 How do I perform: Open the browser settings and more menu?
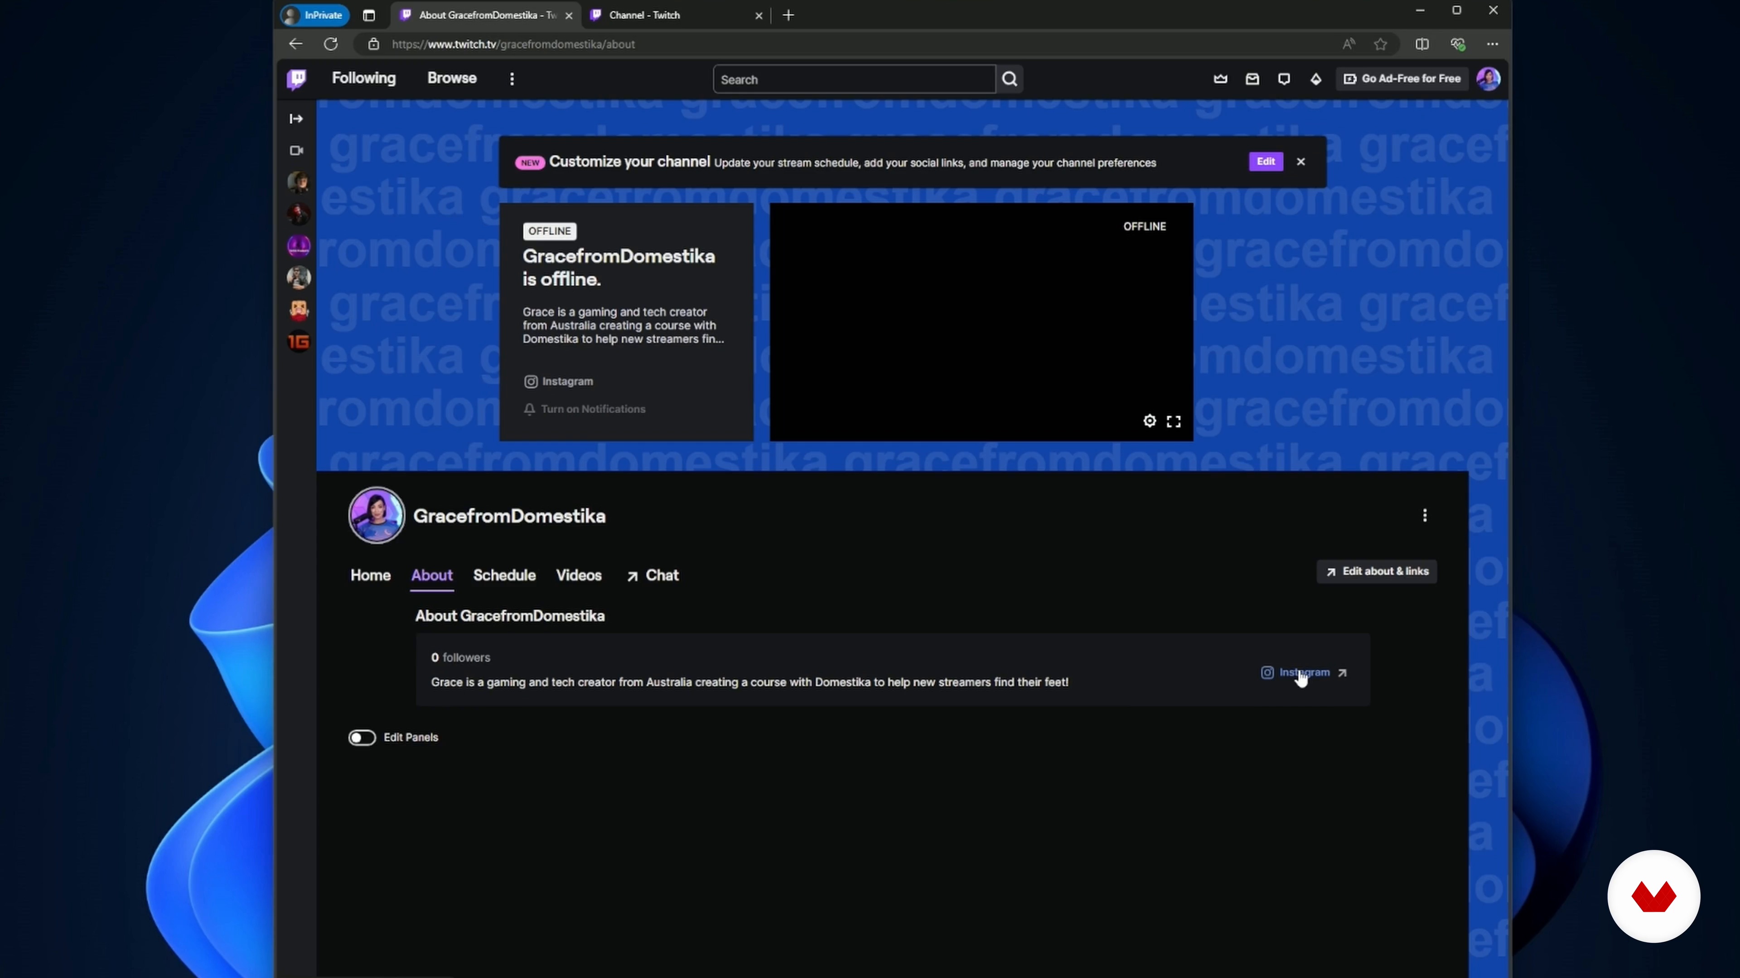click(x=1492, y=44)
